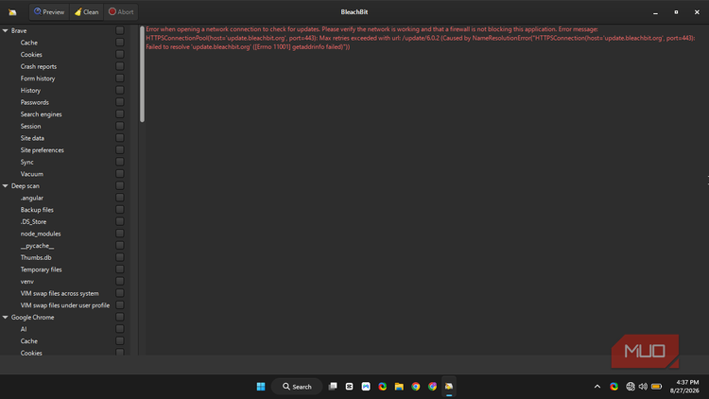Screen dimensions: 709x399
Task: Tick the Thumbs.db checkbox
Action: pos(120,257)
